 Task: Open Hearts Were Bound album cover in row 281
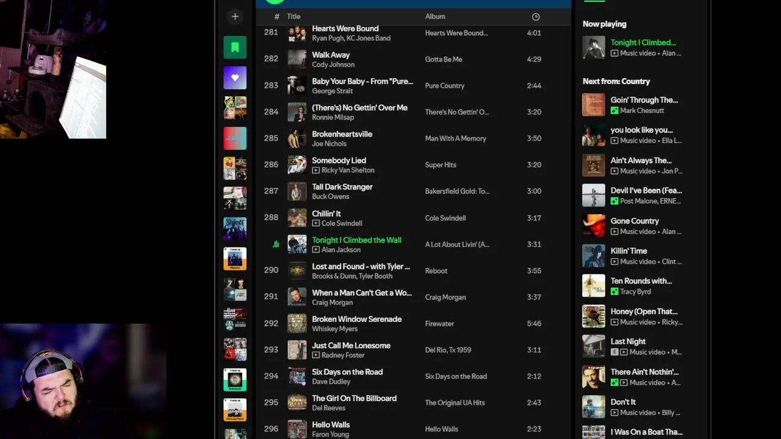[x=297, y=33]
